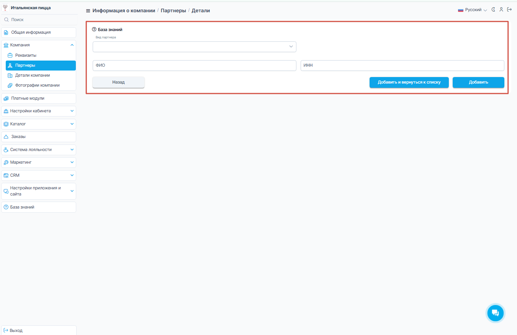Click the ИНН input field

click(x=402, y=66)
